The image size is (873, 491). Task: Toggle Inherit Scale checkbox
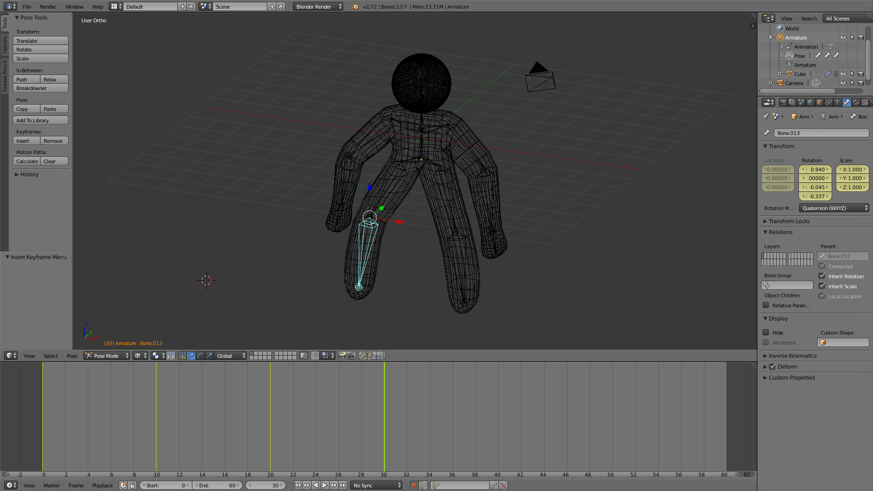822,286
